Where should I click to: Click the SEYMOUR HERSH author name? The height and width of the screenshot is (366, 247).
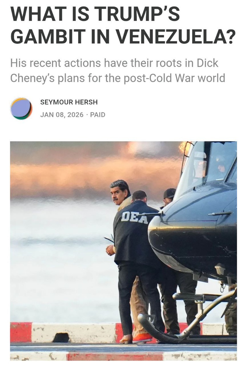point(69,102)
